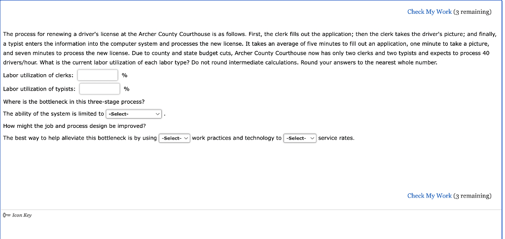Click the Icon Key key icon
Screen dimensions: 505x239
6,215
